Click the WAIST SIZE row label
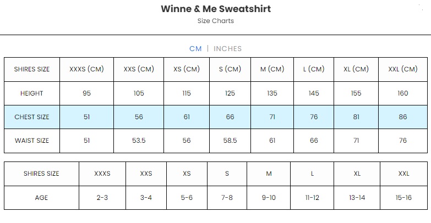 pyautogui.click(x=31, y=141)
